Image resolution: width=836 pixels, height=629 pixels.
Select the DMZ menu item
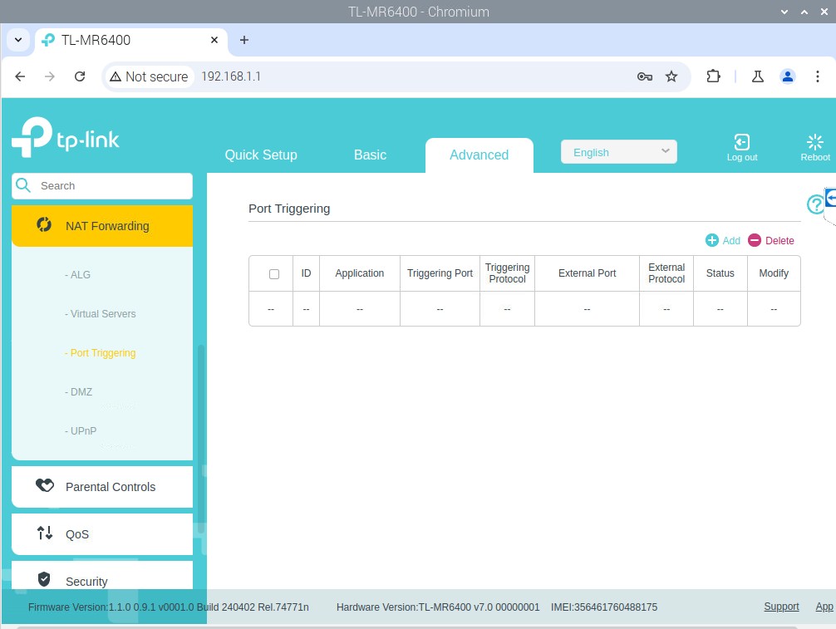click(x=81, y=391)
